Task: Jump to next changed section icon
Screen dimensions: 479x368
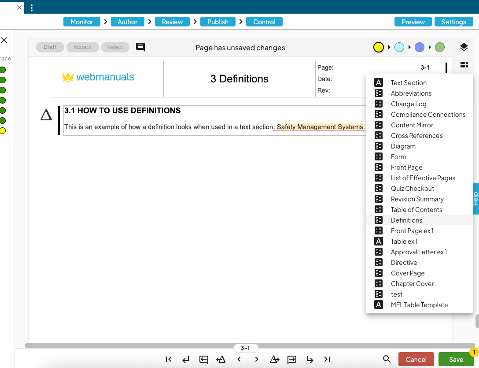Action: tap(275, 359)
